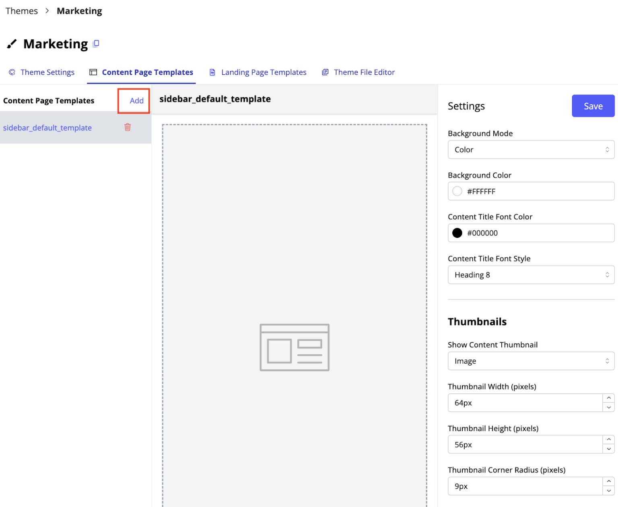Switch to the Landing Page Templates tab
This screenshot has width=618, height=507.
click(264, 72)
